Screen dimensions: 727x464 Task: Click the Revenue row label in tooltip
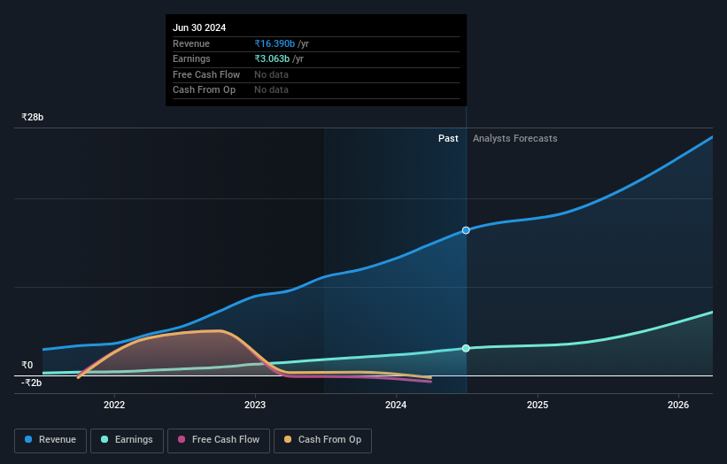191,43
